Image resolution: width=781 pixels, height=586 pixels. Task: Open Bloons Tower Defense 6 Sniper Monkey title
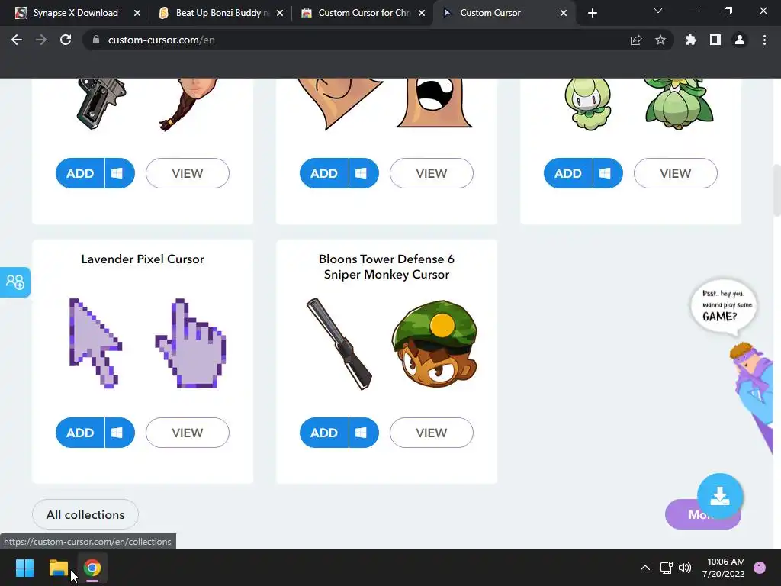click(x=387, y=266)
